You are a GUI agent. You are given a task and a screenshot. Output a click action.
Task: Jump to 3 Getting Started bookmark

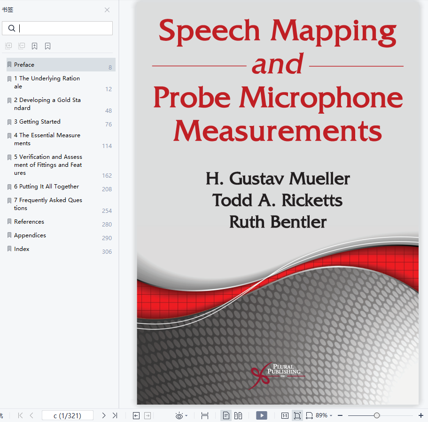coord(61,121)
